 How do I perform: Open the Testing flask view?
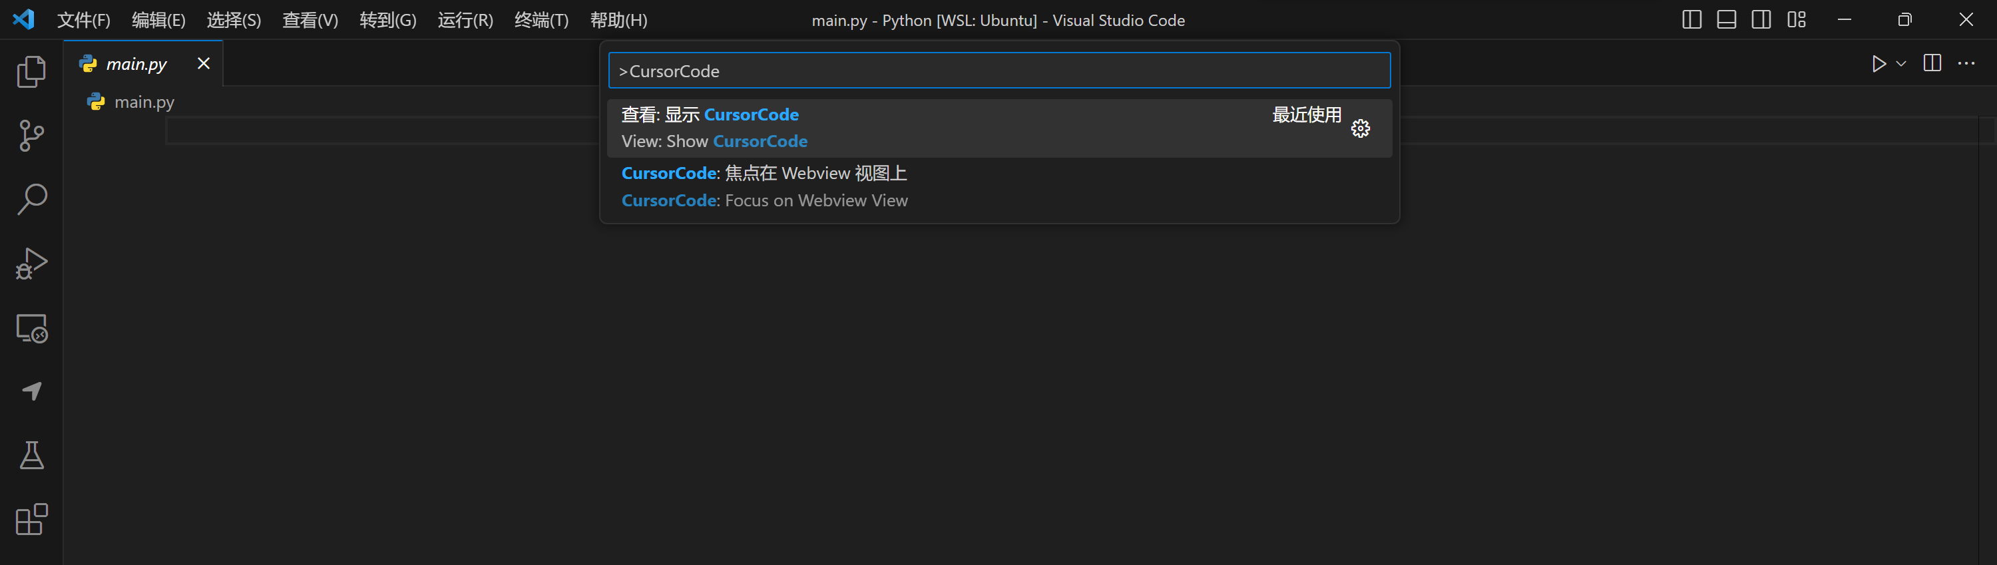pyautogui.click(x=31, y=455)
